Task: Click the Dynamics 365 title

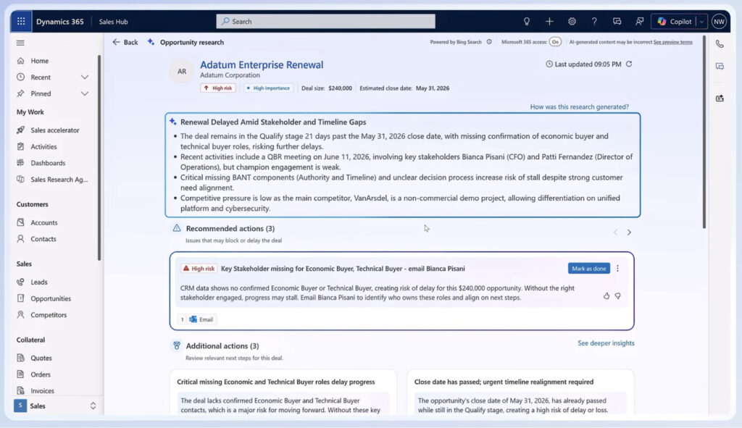Action: (59, 21)
